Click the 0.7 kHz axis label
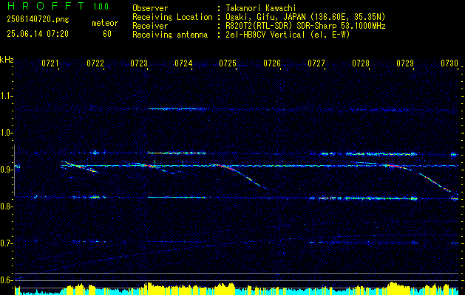The width and height of the screenshot is (465, 295). 6,243
